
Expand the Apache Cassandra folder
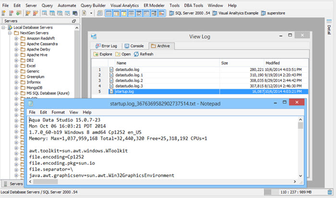(16, 44)
